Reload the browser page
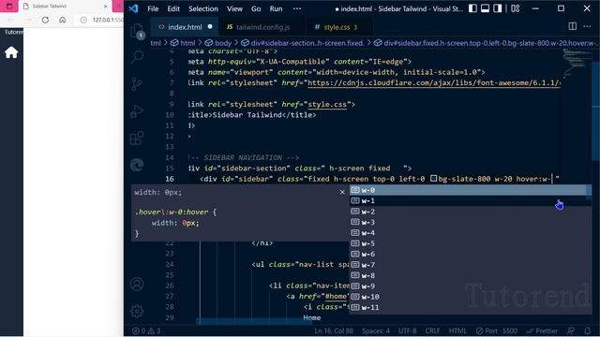600x337 pixels. [45, 20]
